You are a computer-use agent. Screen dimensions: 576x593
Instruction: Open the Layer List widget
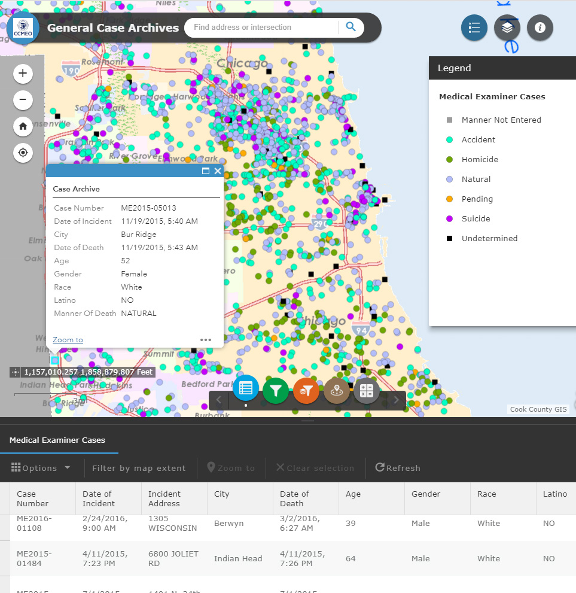point(507,28)
